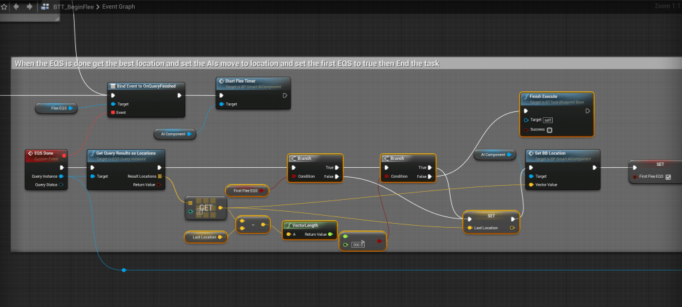Image resolution: width=682 pixels, height=307 pixels.
Task: Uncheck the First Flee EQS checkbox
Action: tap(668, 176)
